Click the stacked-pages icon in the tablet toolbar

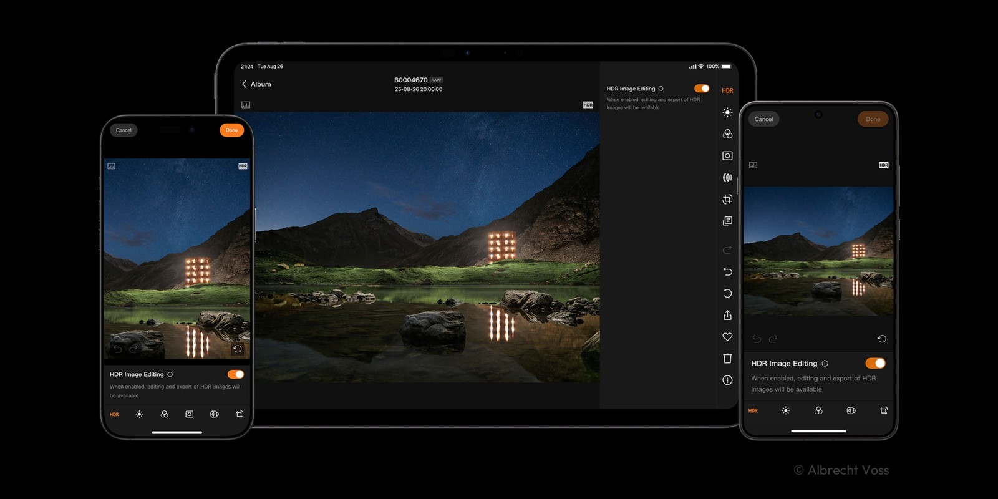click(x=727, y=221)
